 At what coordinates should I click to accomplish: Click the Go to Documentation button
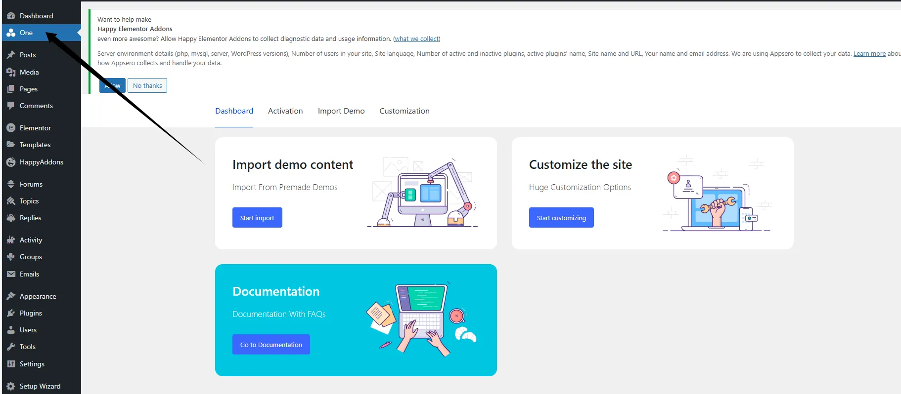[x=271, y=345]
